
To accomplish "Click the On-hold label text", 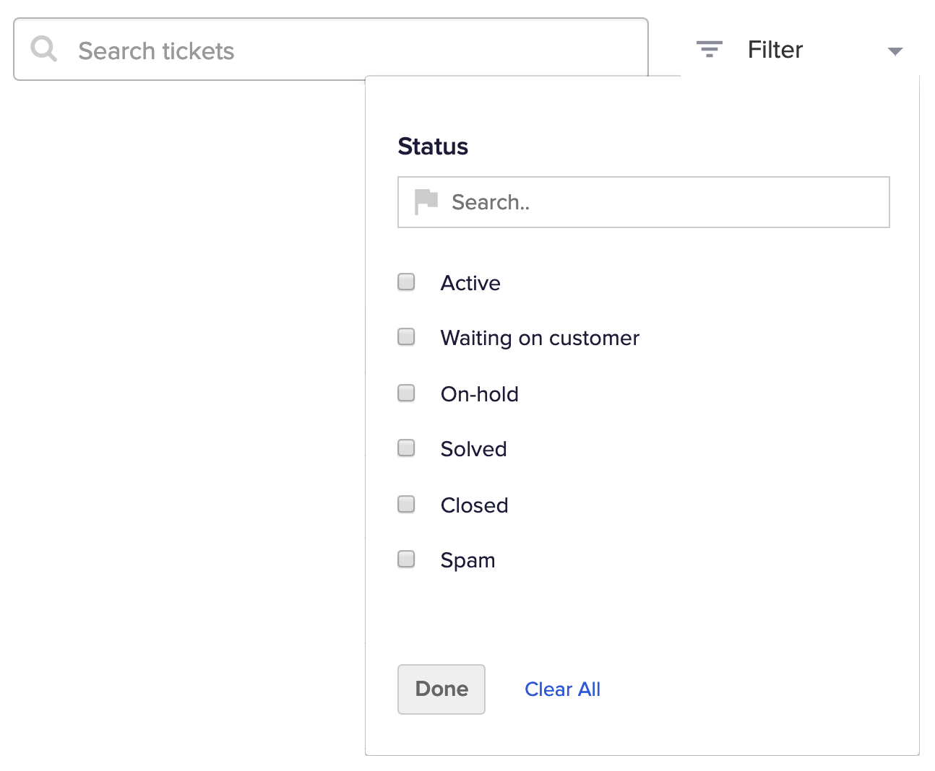I will [x=480, y=394].
